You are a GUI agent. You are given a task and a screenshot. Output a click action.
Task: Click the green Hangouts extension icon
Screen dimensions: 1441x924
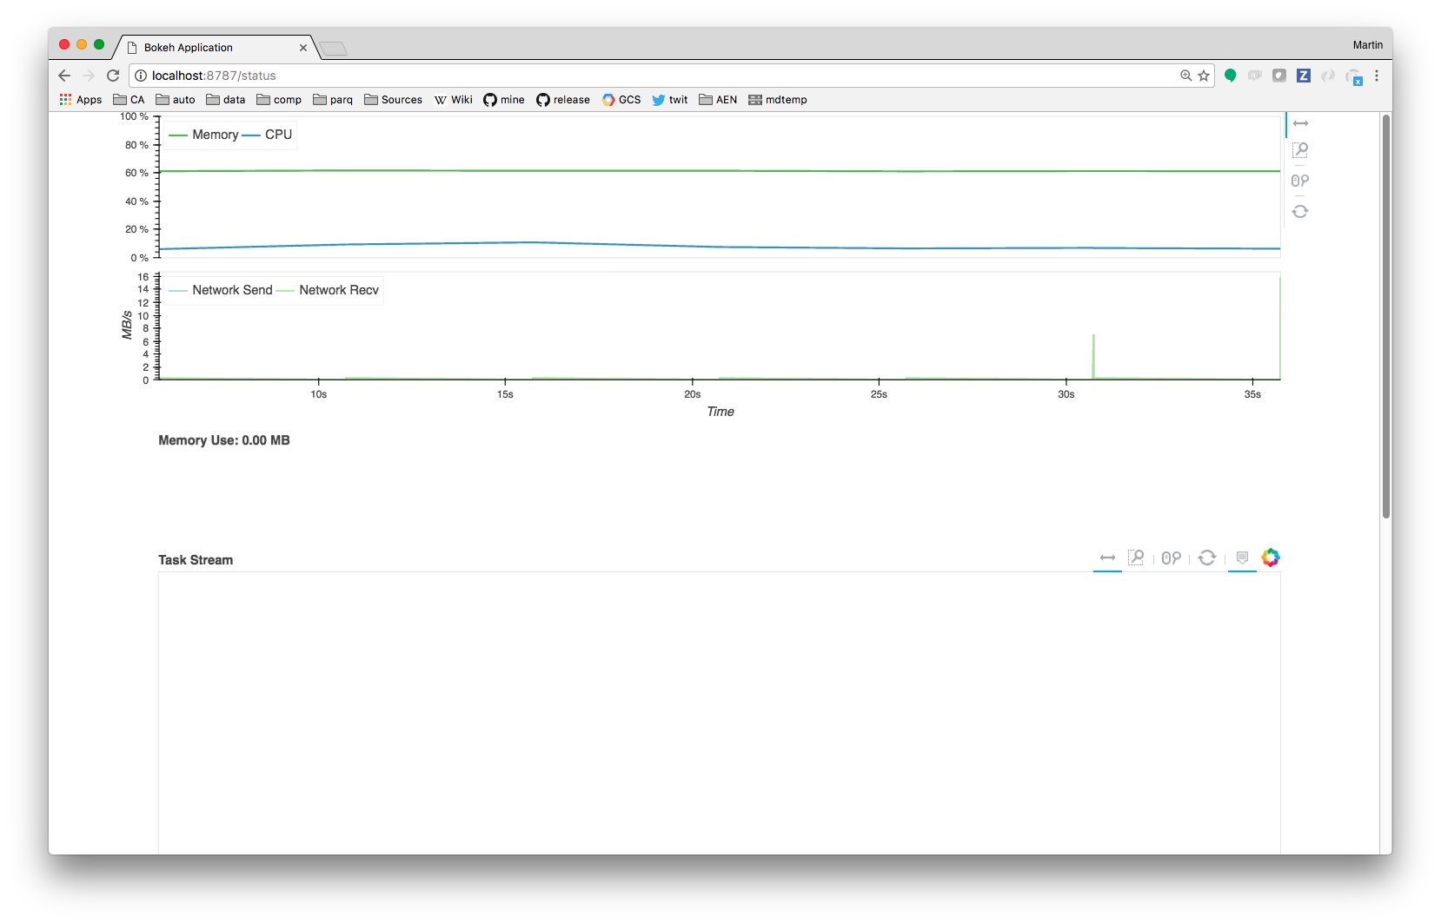[1230, 76]
